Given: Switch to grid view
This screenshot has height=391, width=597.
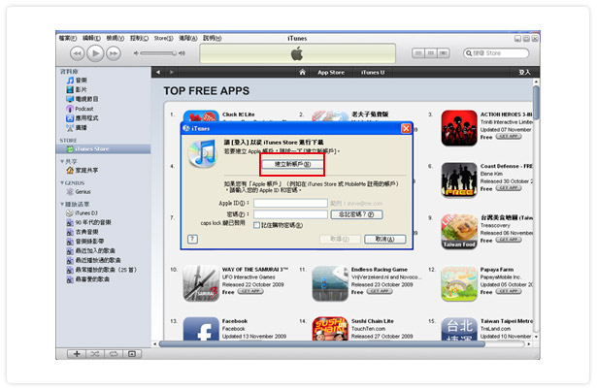Looking at the screenshot, I should [x=431, y=53].
